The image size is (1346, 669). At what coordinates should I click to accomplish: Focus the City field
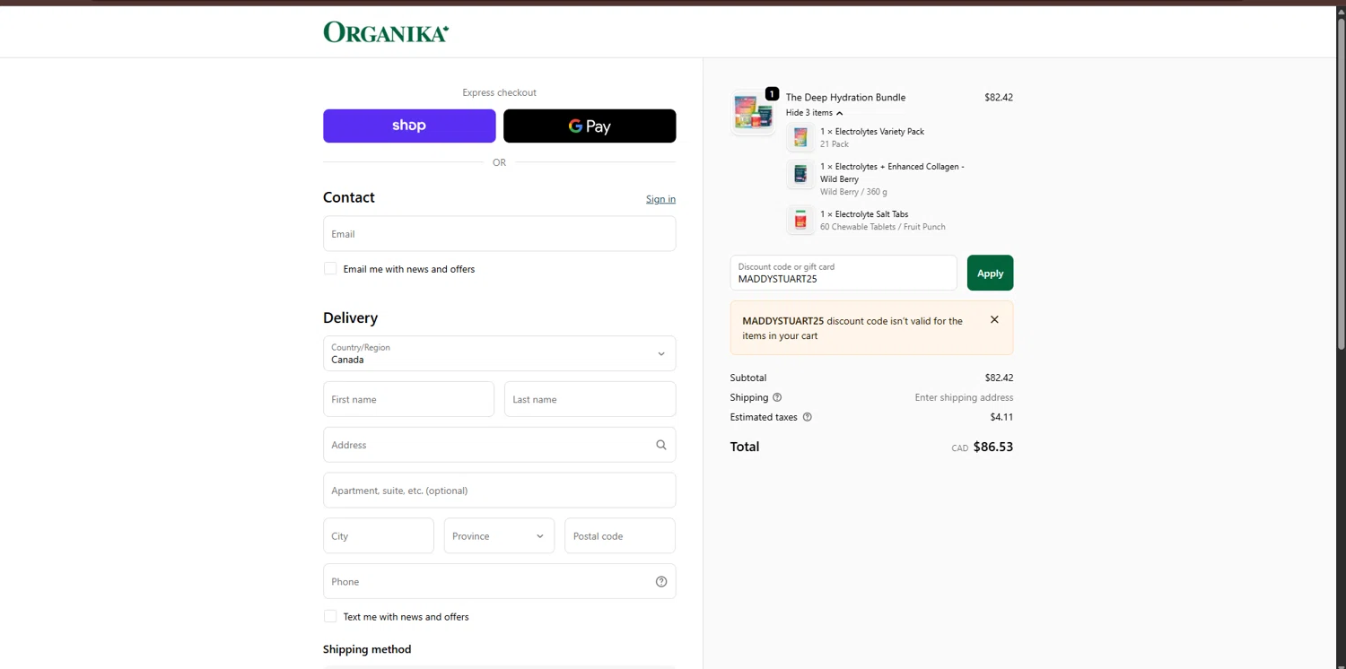point(379,535)
